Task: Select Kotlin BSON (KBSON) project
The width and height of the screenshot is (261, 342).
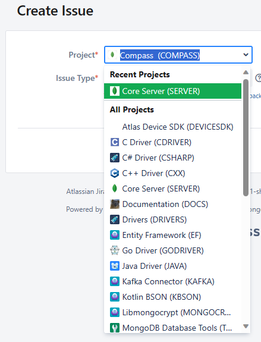Action: click(172, 297)
